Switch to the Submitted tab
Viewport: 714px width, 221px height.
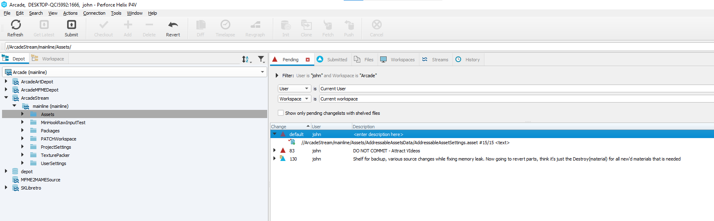tap(332, 60)
